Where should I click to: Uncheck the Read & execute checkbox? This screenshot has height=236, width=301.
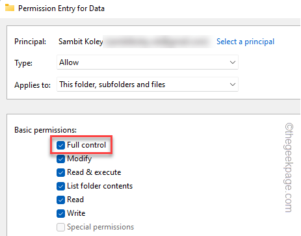(x=60, y=173)
